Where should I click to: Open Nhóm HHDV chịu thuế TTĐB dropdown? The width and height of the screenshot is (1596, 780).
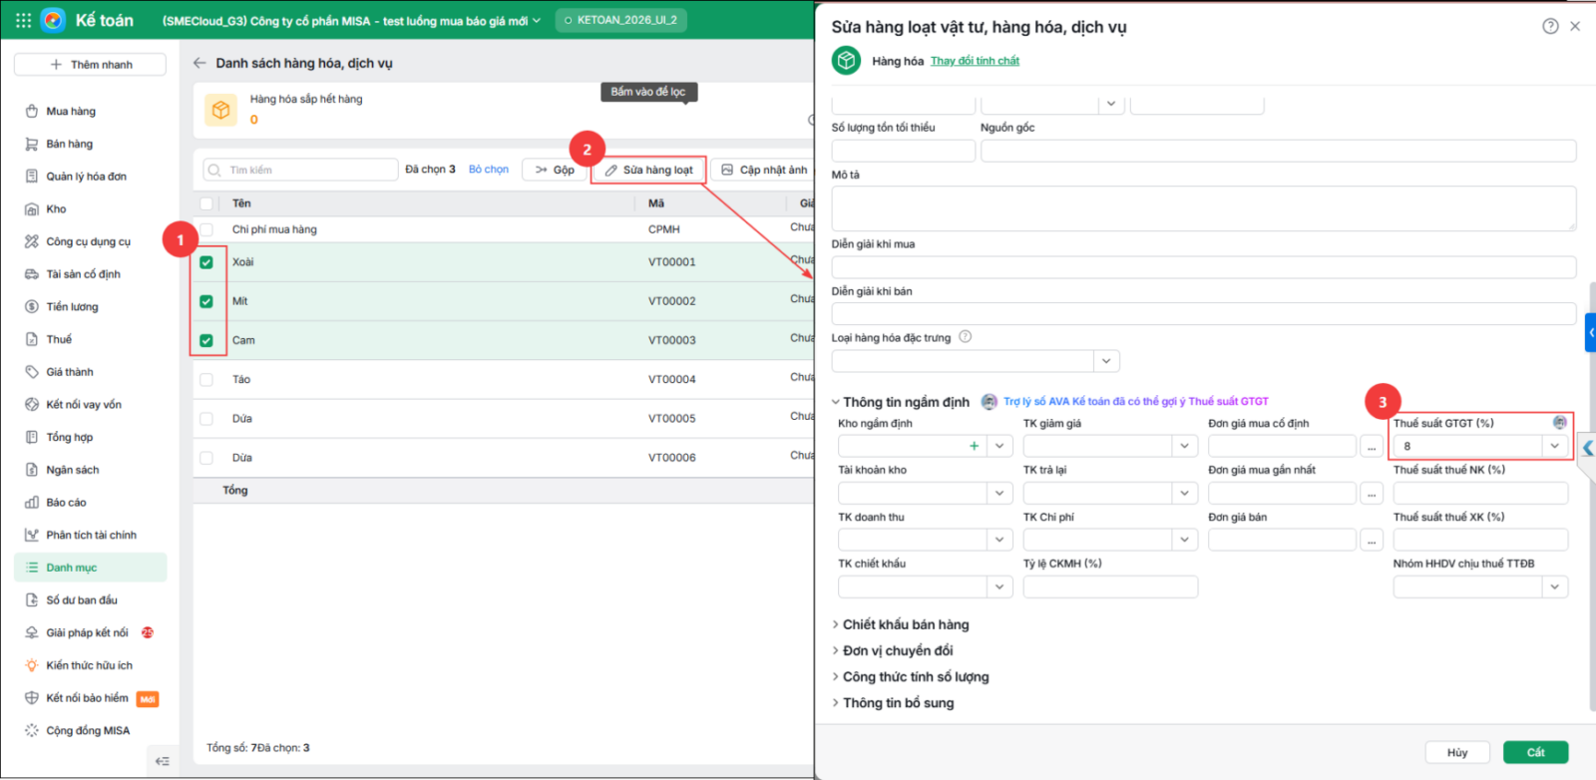[1554, 587]
